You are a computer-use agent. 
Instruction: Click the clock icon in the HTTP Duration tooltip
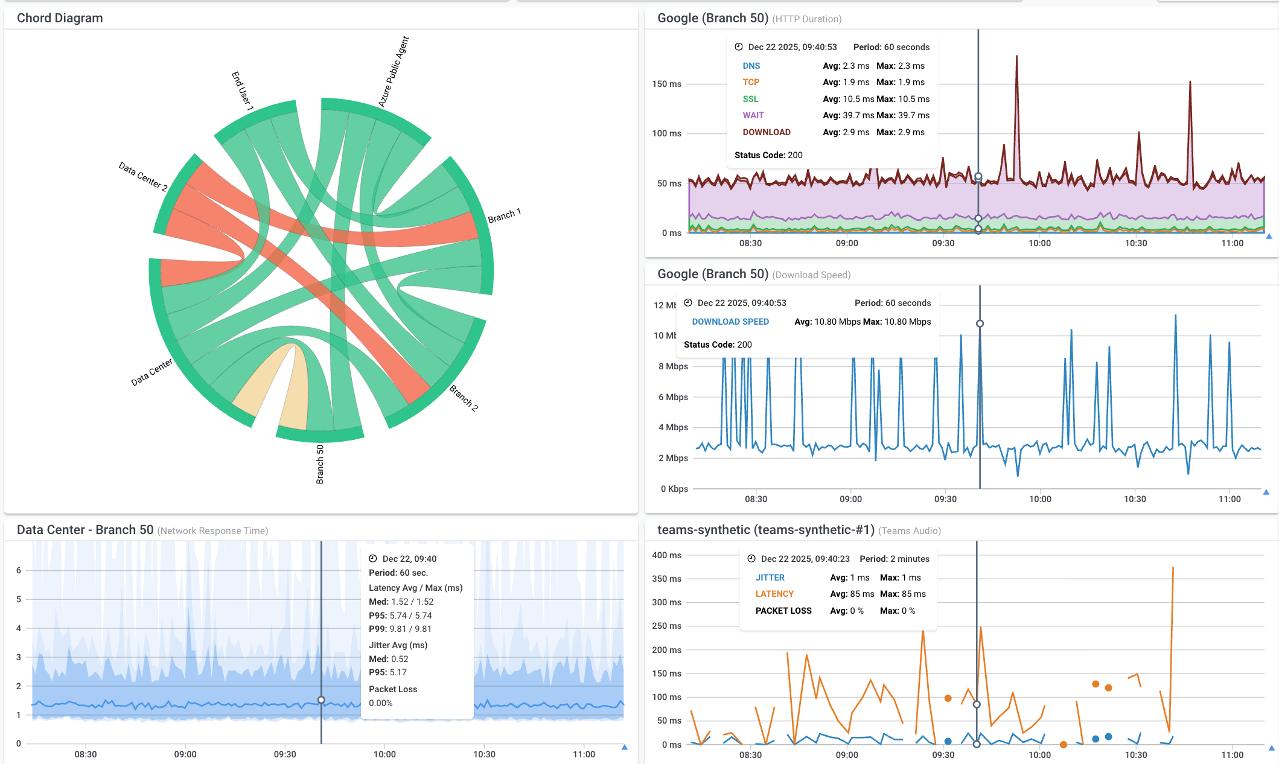[739, 46]
